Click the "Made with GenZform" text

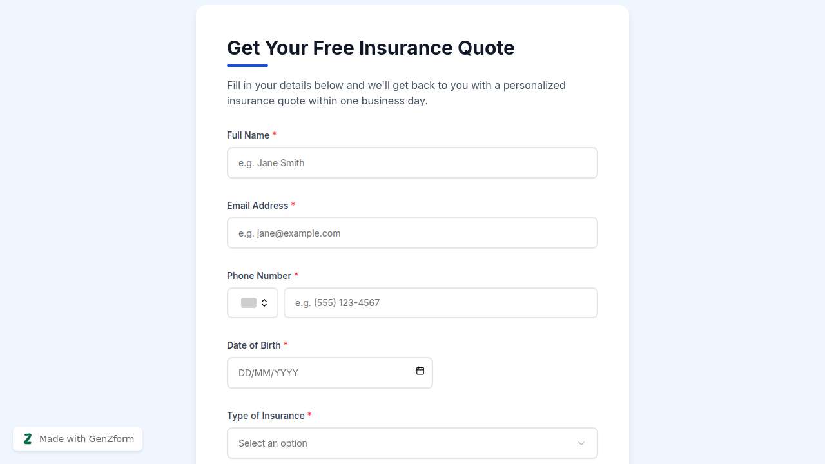(x=86, y=439)
